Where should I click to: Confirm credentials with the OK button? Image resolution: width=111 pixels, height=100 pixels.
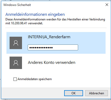[73, 93]
